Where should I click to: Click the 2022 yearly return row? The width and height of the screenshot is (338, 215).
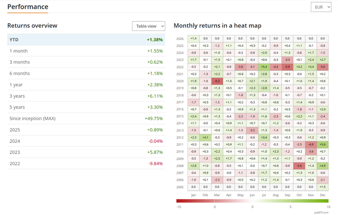(x=86, y=163)
